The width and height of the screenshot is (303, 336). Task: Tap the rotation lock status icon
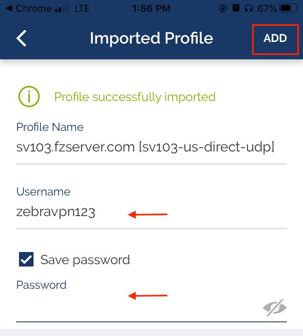[x=223, y=8]
